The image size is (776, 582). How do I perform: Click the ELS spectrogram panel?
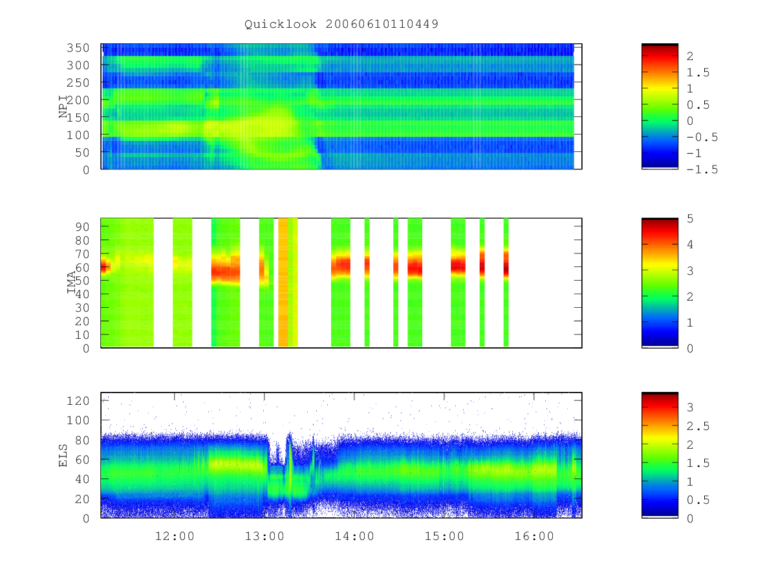pos(341,455)
